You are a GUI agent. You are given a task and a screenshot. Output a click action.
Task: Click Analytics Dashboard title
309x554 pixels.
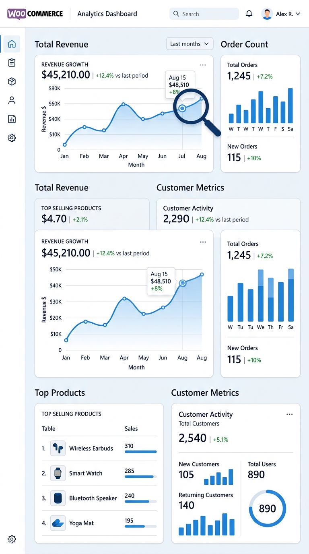click(107, 14)
